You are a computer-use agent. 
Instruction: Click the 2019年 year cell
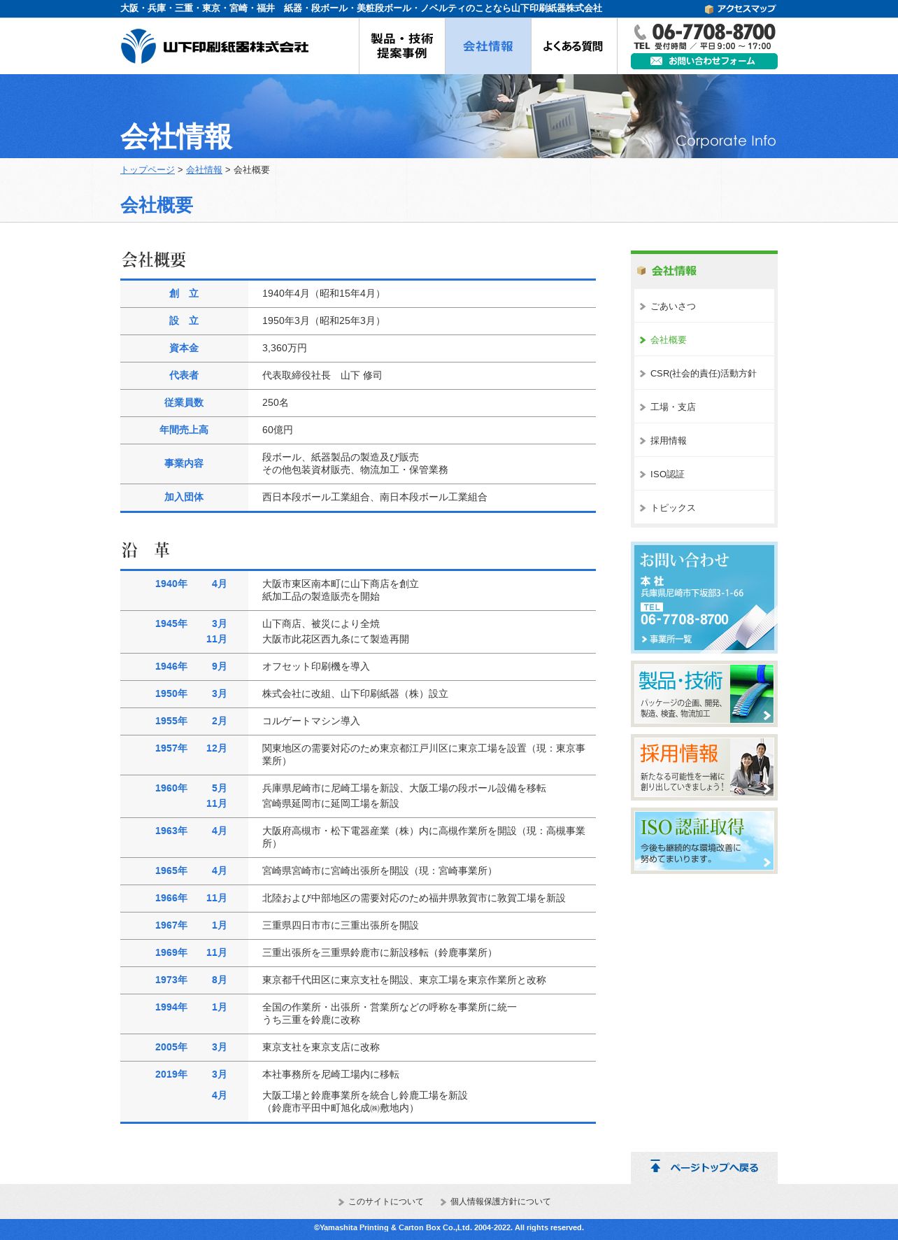(171, 1074)
